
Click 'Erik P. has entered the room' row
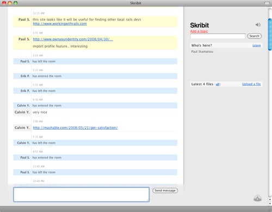click(x=95, y=76)
